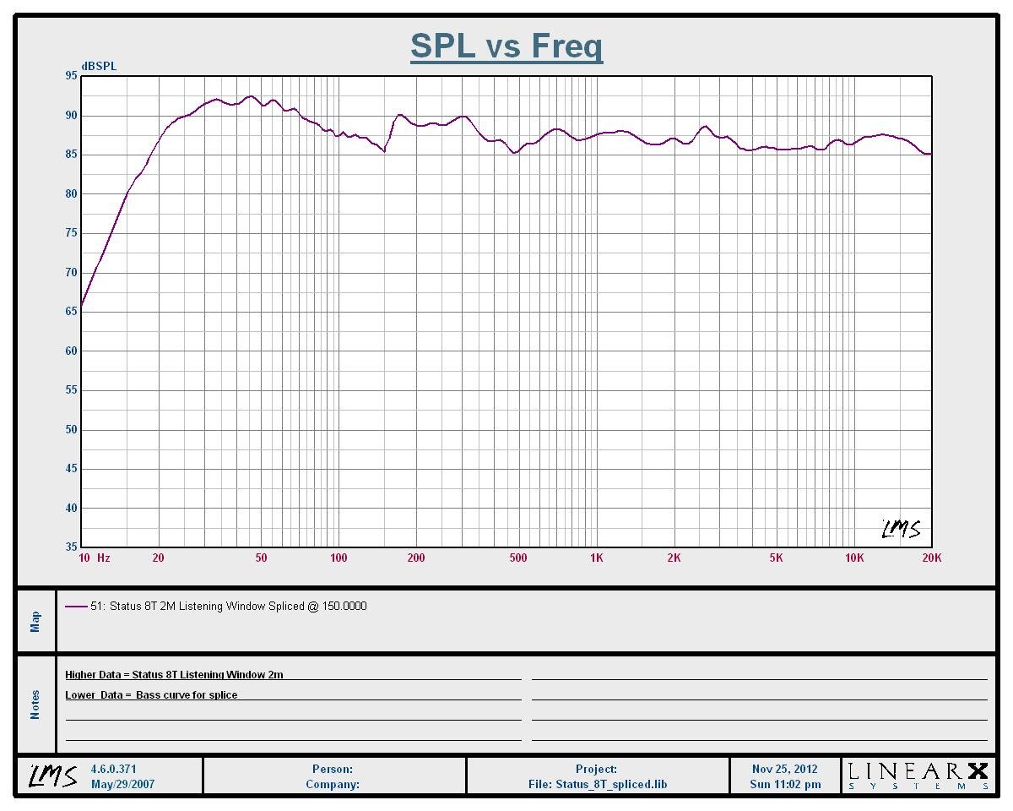Click the LMS watermark logo inside the graph
Viewport: 1013px width, 811px height.
[x=901, y=529]
